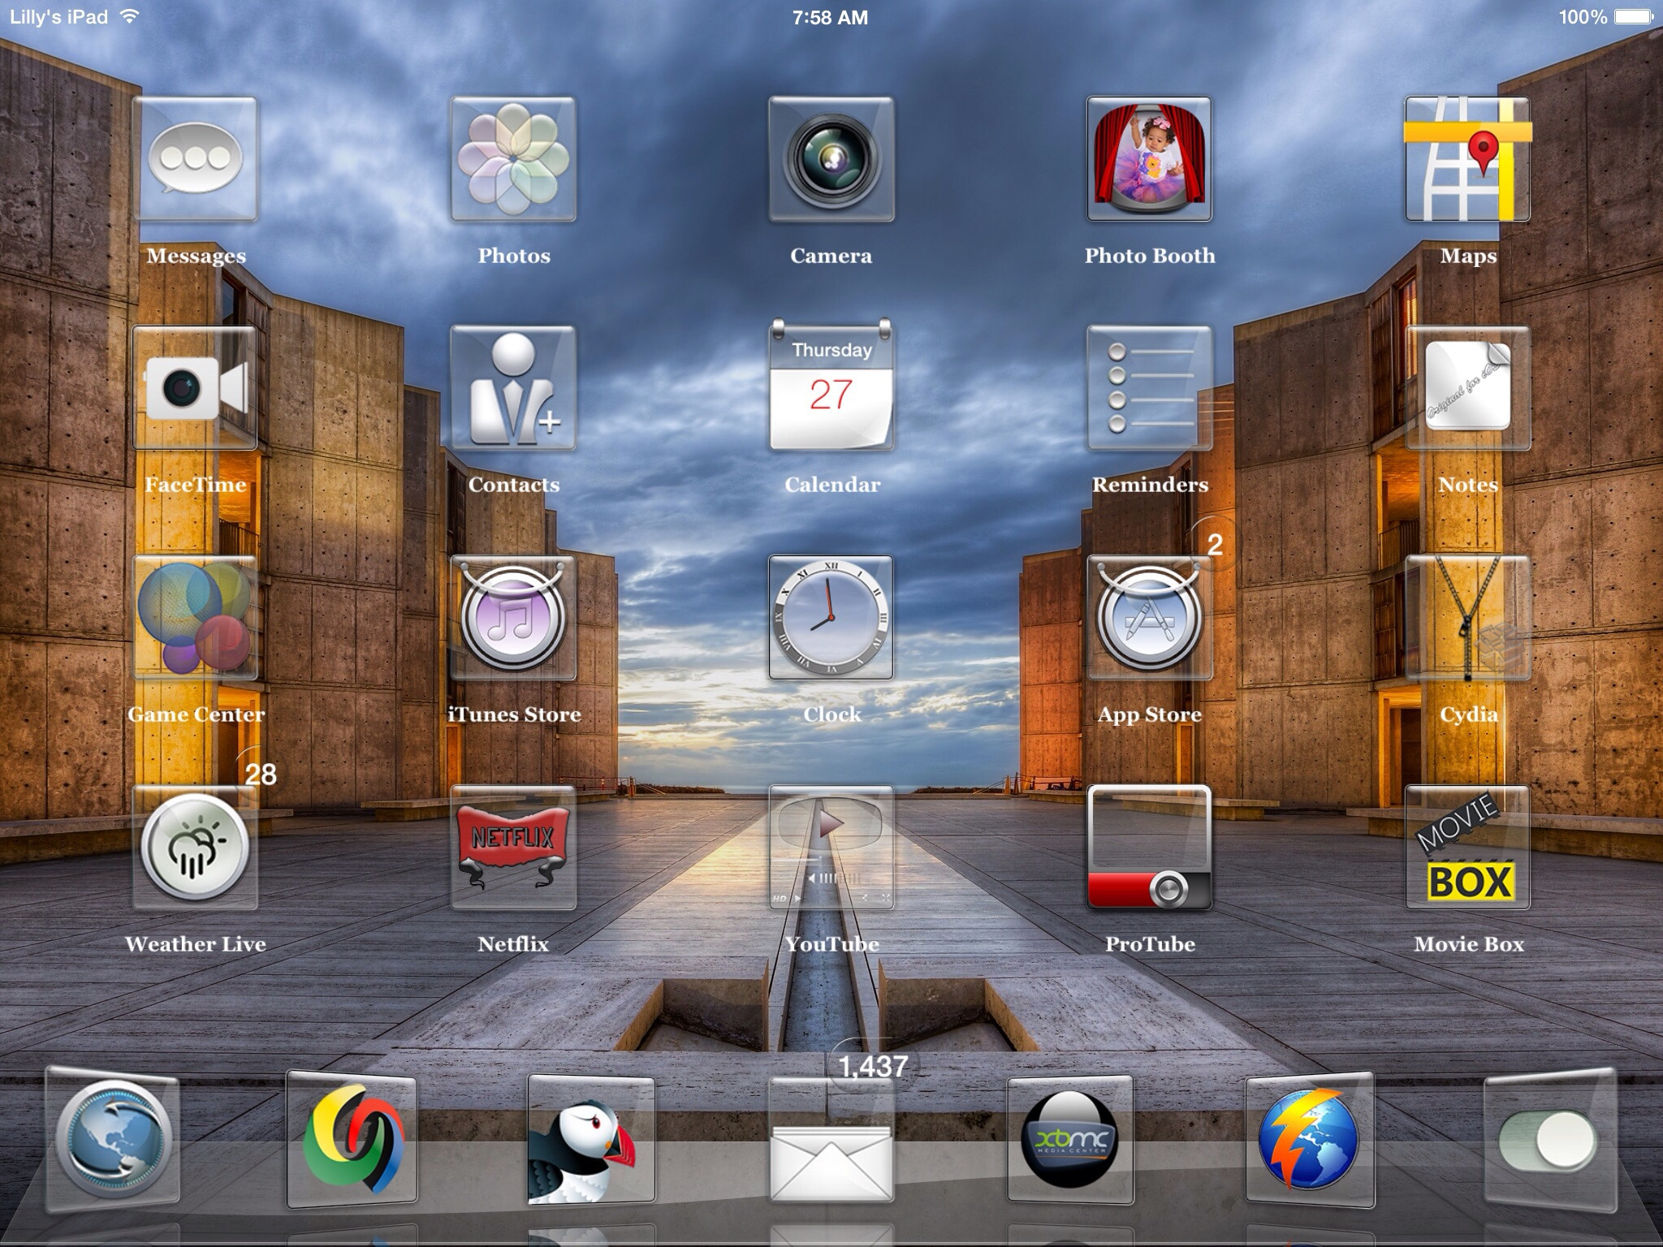The height and width of the screenshot is (1247, 1663).
Task: Tap the toggle switch icon in dock
Action: coord(1547,1141)
